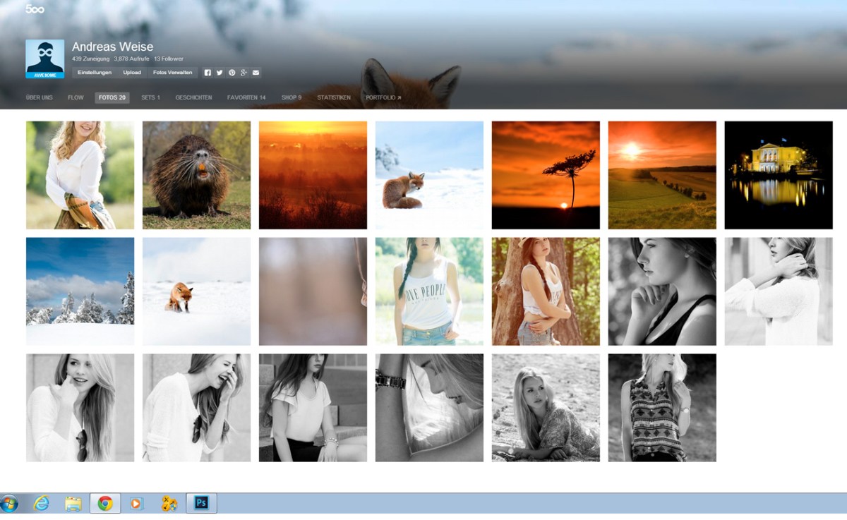Share profile on Pinterest
Viewport: 847px width, 520px height.
tap(232, 73)
